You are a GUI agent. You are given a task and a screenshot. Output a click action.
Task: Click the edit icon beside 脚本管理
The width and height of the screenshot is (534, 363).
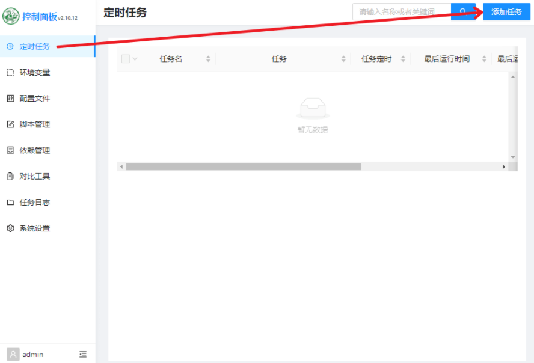pos(10,124)
